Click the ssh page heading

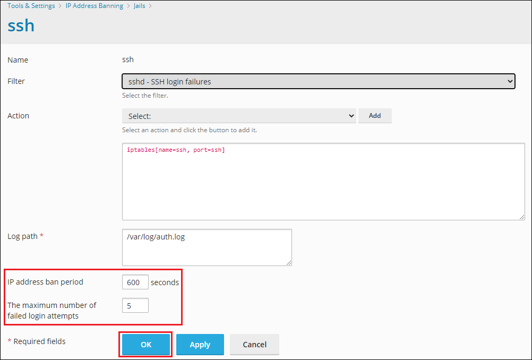[x=21, y=25]
